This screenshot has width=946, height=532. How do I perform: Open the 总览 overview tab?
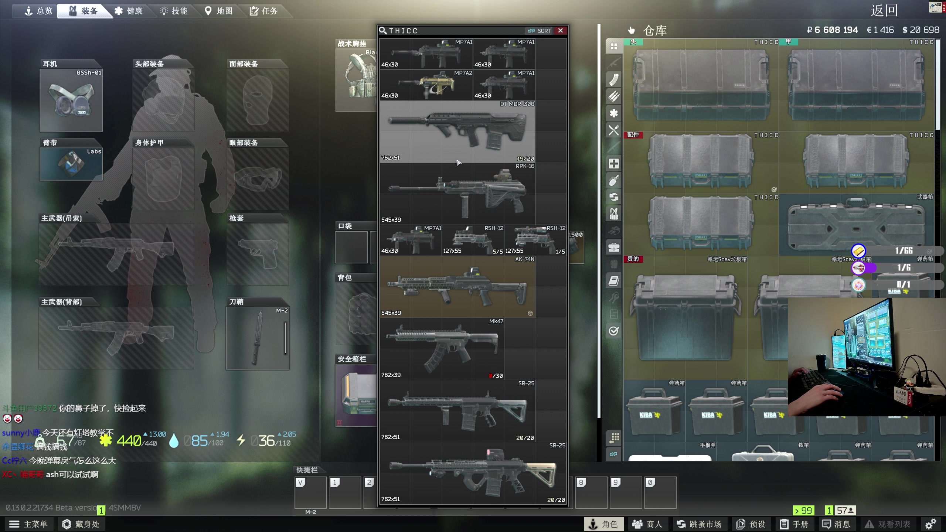pos(38,11)
